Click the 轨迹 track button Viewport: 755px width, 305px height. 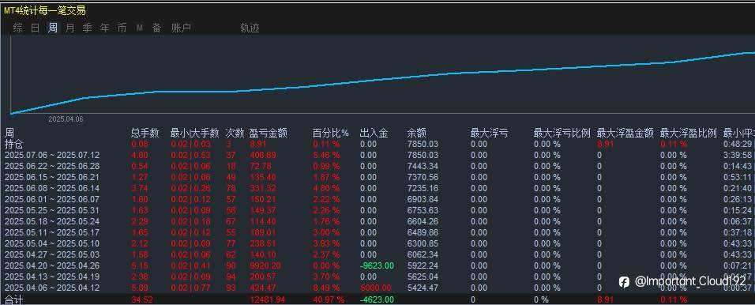[x=250, y=28]
